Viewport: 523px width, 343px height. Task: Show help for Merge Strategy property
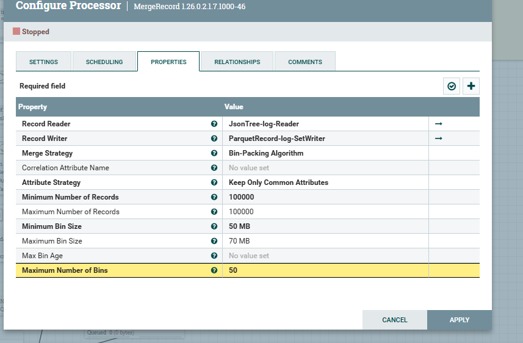[x=214, y=153]
